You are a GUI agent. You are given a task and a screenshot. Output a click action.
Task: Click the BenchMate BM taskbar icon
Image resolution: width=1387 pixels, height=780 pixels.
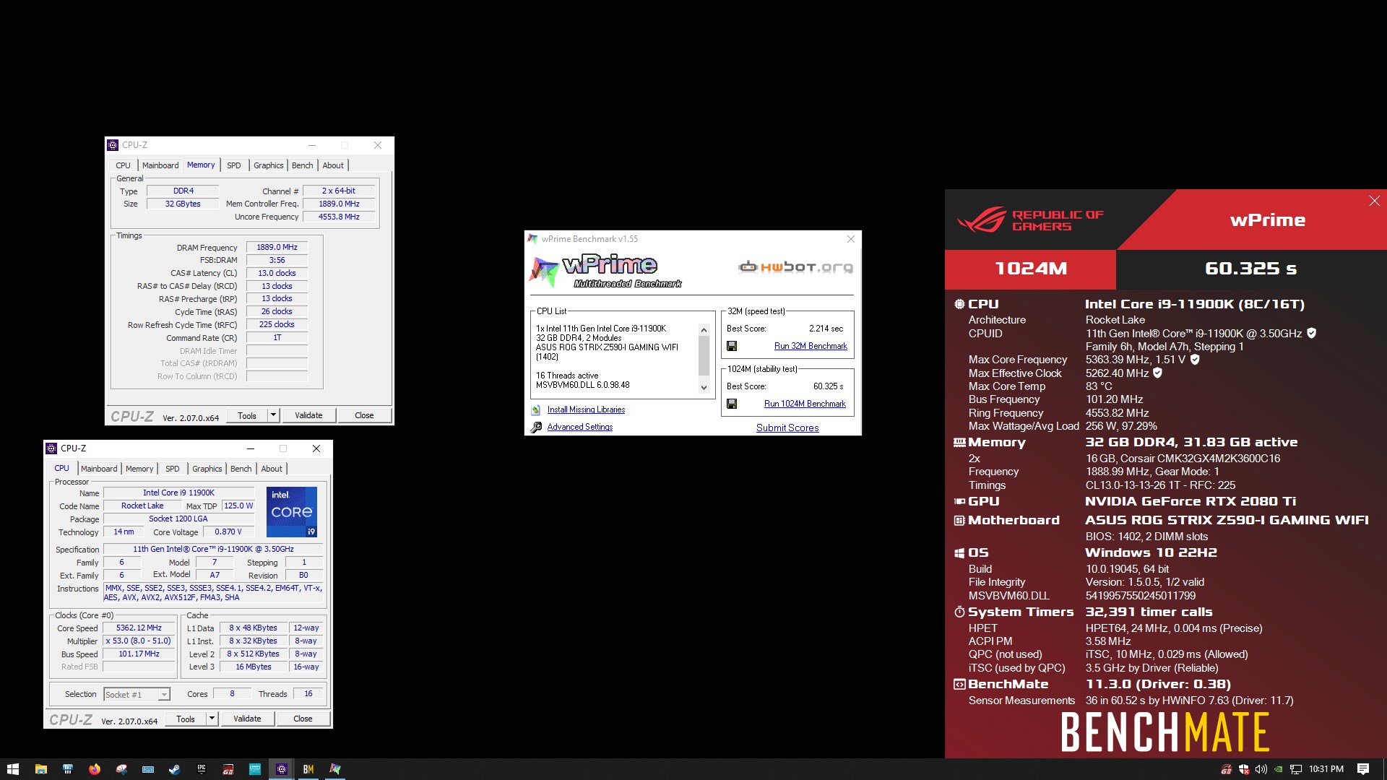click(x=308, y=769)
